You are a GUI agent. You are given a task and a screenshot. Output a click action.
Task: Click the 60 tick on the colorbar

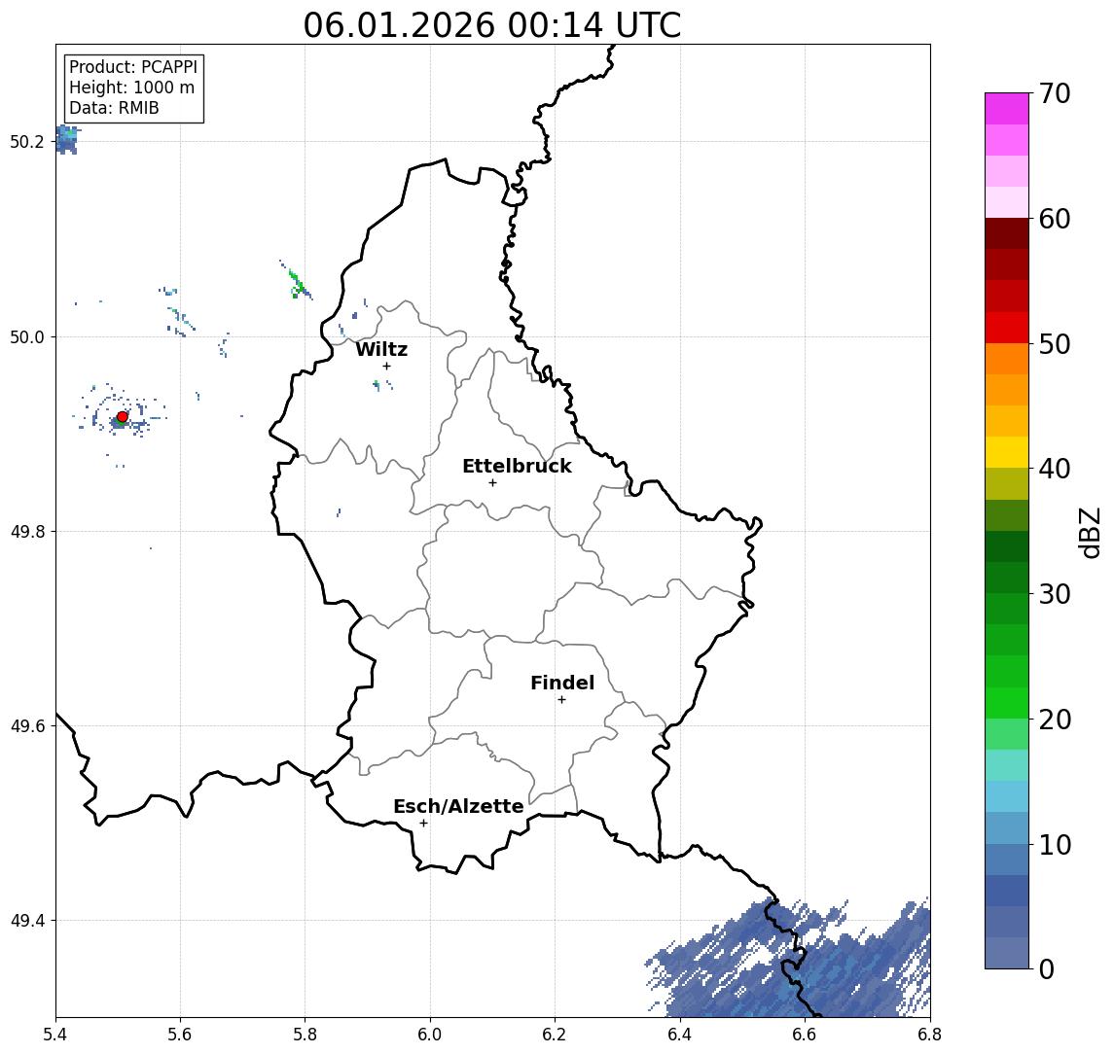(1054, 219)
